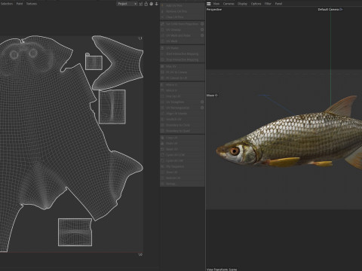Image resolution: width=362 pixels, height=271 pixels.
Task: Open the viewport Filter menu
Action: point(268,4)
